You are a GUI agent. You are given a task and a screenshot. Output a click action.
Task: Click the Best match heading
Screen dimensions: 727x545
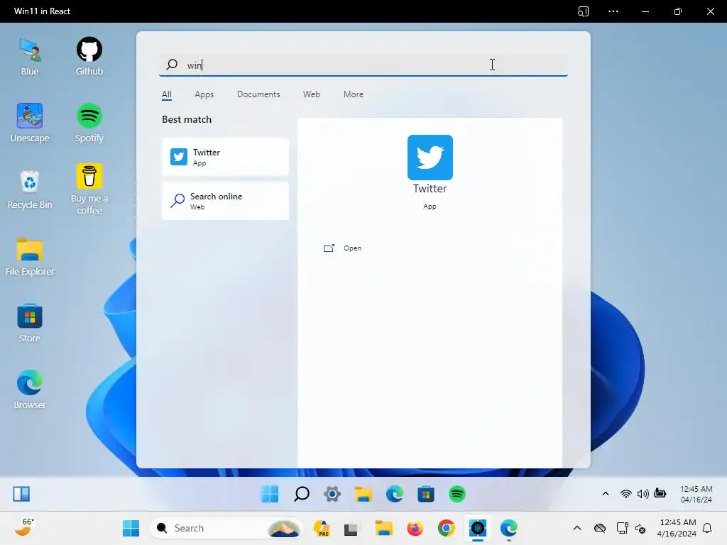click(187, 119)
